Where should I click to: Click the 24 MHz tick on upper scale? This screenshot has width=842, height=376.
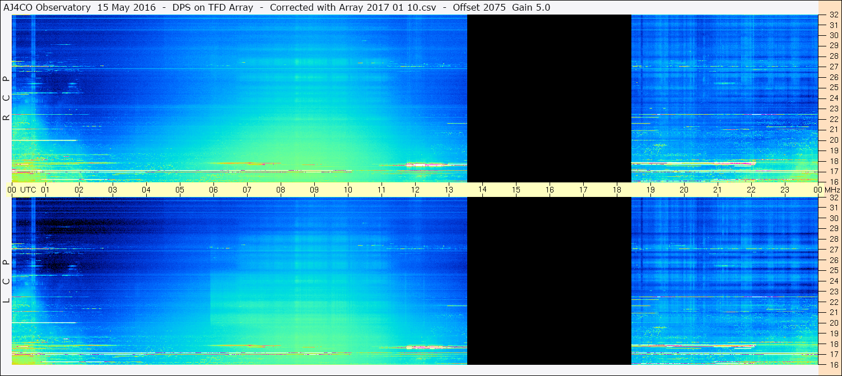[833, 98]
